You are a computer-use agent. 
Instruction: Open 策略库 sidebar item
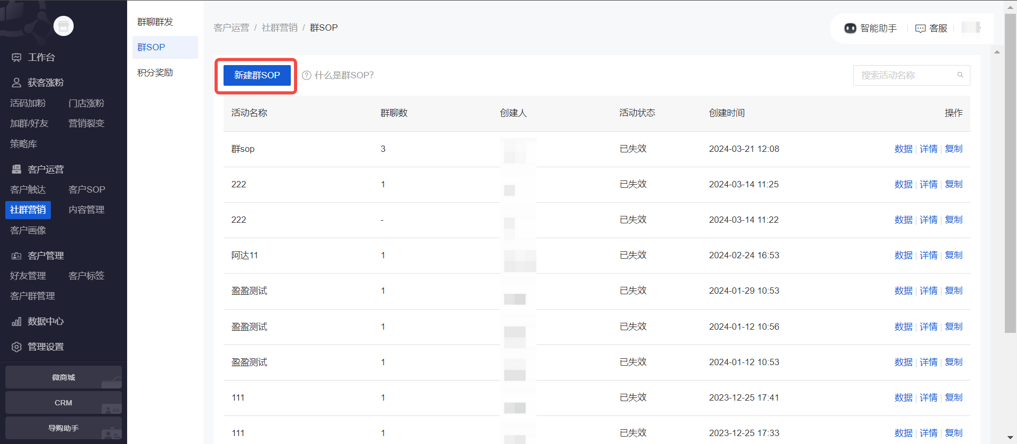click(x=23, y=144)
